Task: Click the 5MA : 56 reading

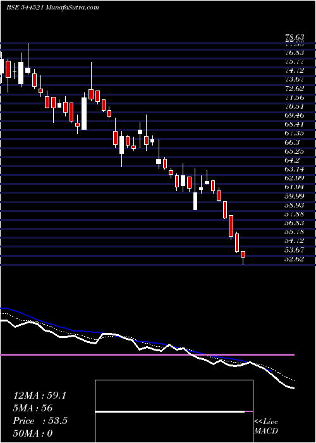Action: pyautogui.click(x=32, y=408)
